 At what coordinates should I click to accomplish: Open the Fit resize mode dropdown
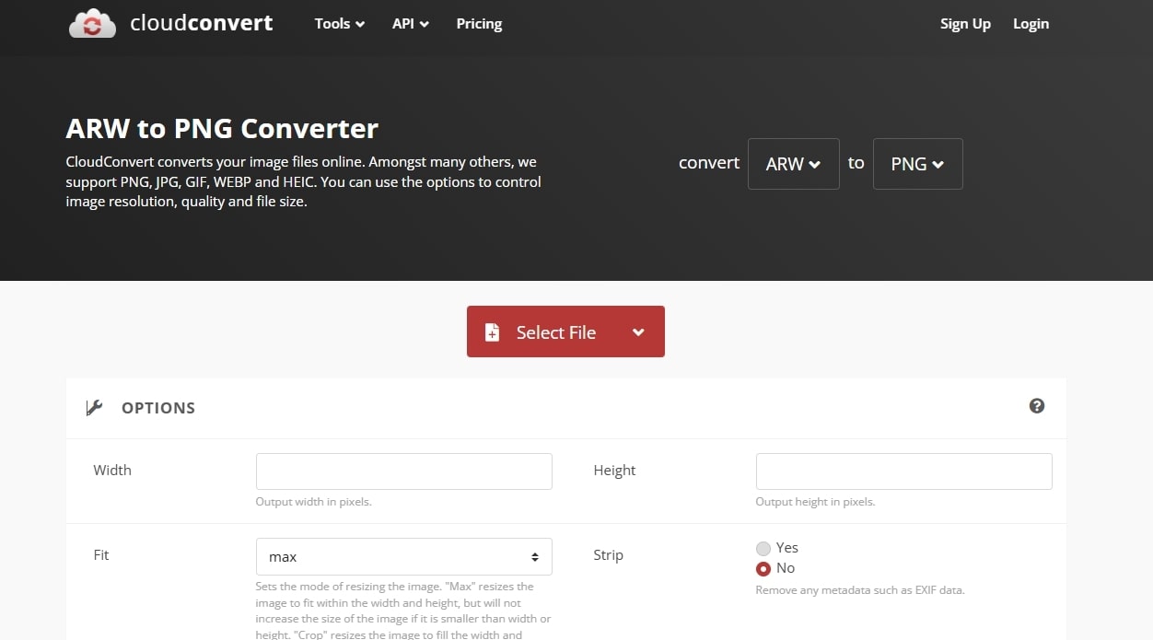403,556
